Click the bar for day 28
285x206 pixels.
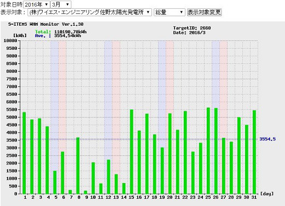click(x=231, y=168)
